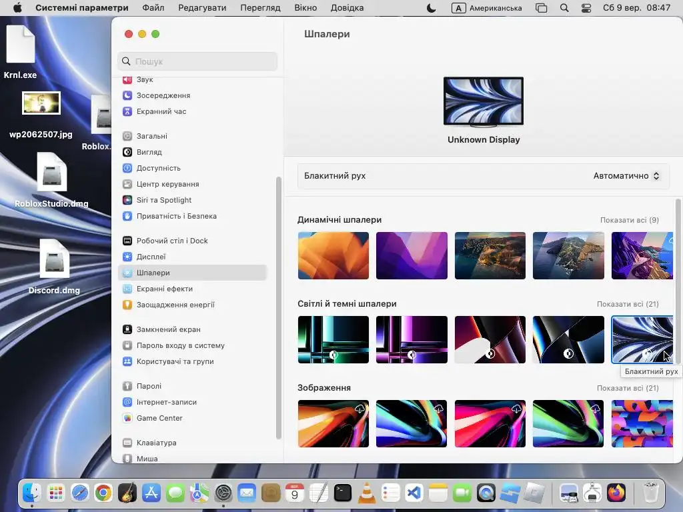Launch Firefox from the Dock
The width and height of the screenshot is (683, 512).
[616, 493]
